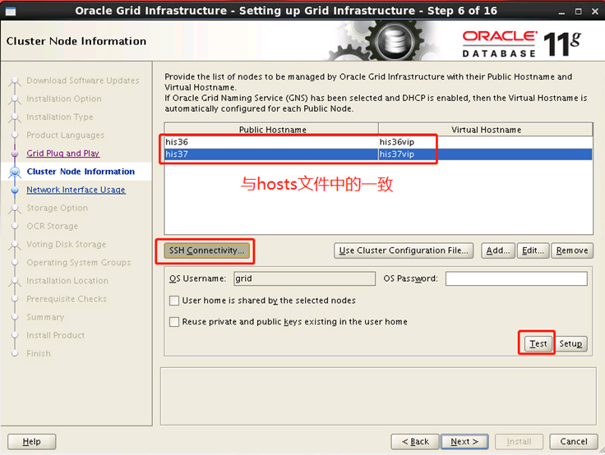The height and width of the screenshot is (455, 605).
Task: Select the his36vip virtual hostname cell
Action: 485,142
